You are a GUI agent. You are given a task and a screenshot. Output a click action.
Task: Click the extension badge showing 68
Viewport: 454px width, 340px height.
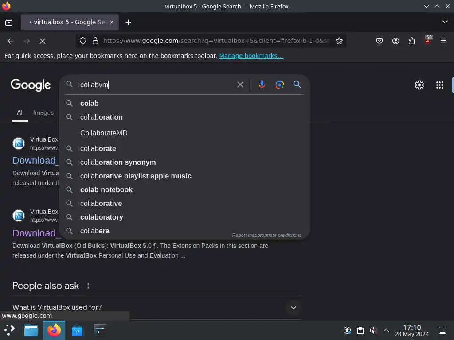(x=428, y=39)
